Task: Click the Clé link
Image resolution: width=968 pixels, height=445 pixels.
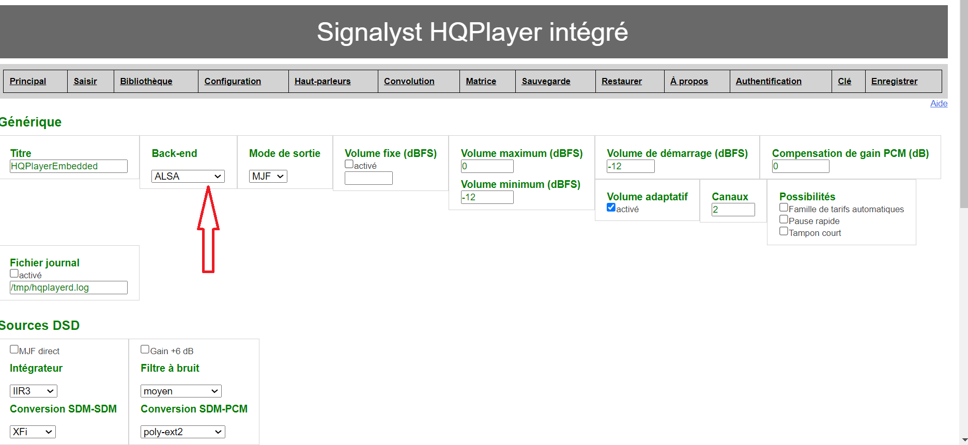Action: (844, 81)
